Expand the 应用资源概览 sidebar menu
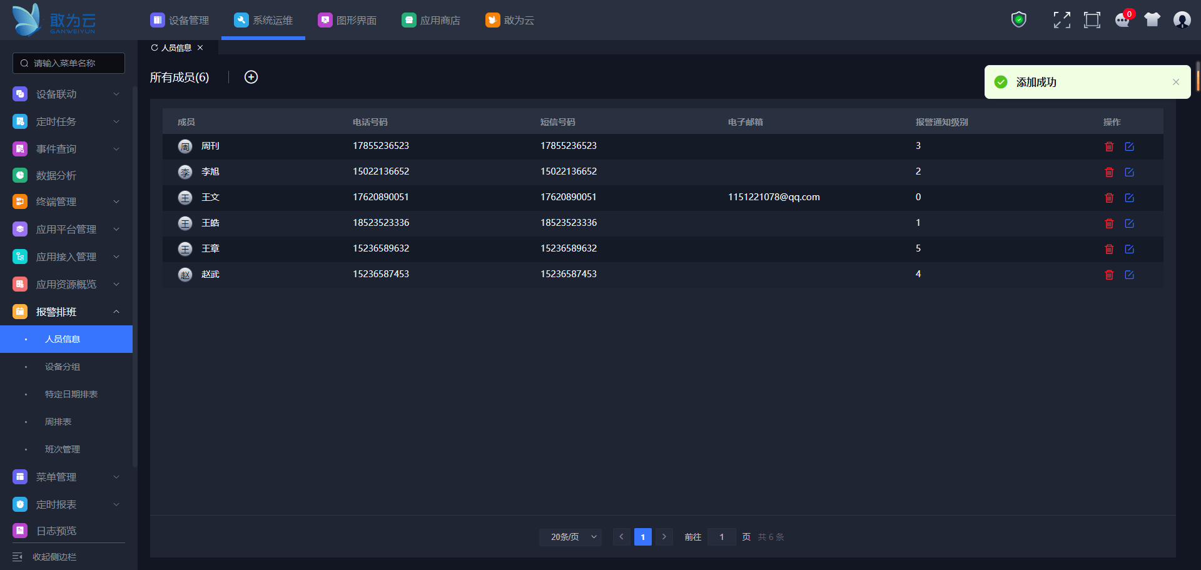This screenshot has height=570, width=1201. tap(66, 284)
